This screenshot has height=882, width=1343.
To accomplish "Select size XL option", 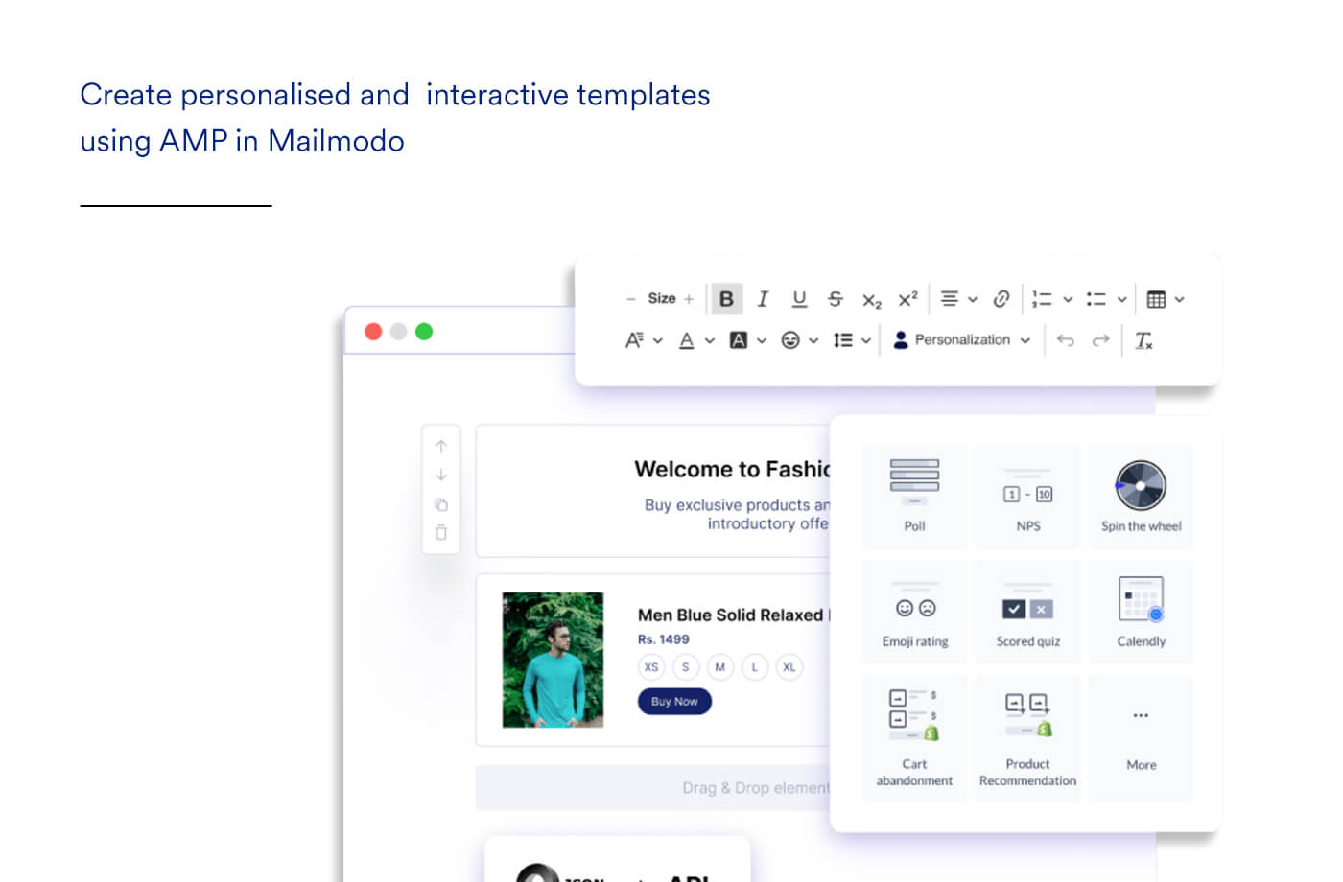I will [x=789, y=667].
